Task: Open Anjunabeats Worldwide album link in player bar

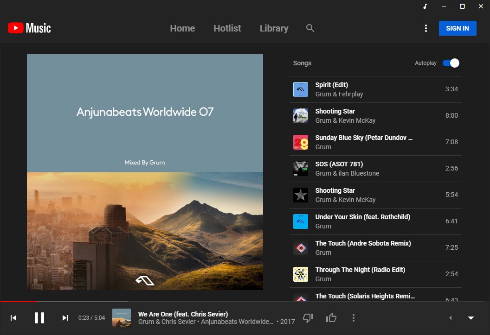Action: point(237,322)
